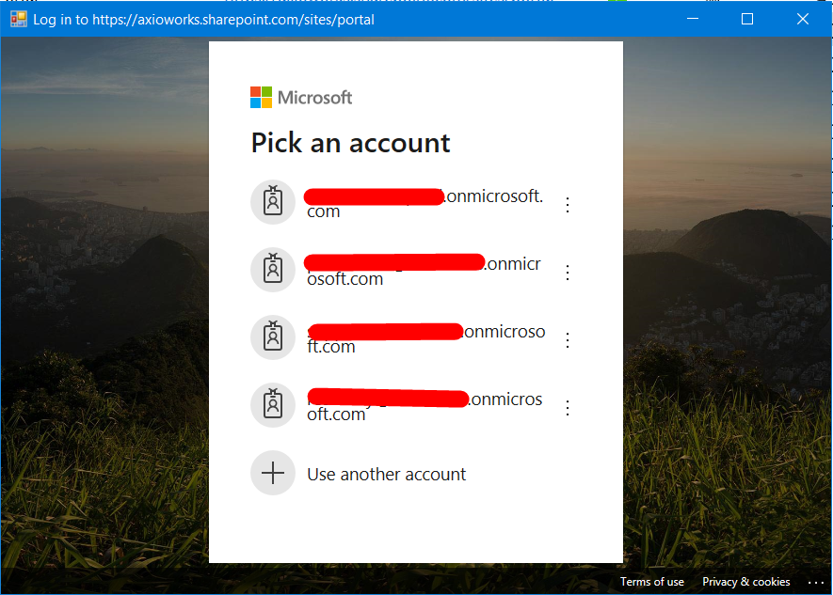Choose the second listed account email
This screenshot has height=595, width=833.
(425, 271)
